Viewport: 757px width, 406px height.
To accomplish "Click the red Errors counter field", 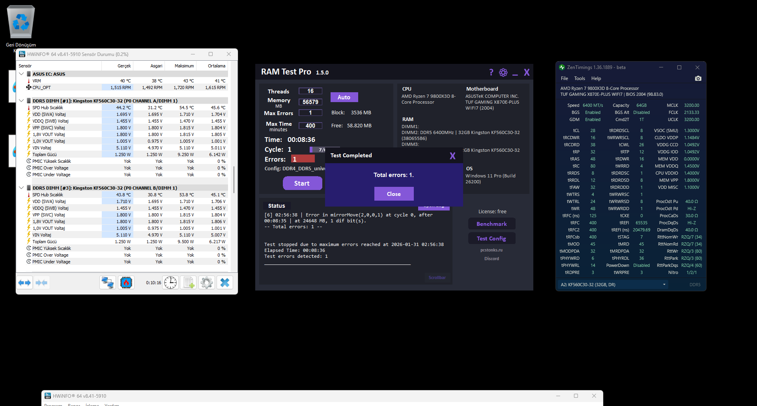I will click(x=303, y=159).
